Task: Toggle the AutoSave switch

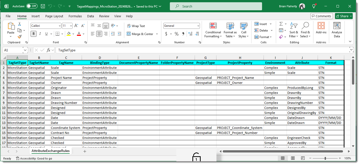Action: (x=32, y=6)
